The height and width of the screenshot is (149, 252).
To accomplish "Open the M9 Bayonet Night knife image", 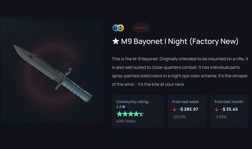I will click(53, 73).
